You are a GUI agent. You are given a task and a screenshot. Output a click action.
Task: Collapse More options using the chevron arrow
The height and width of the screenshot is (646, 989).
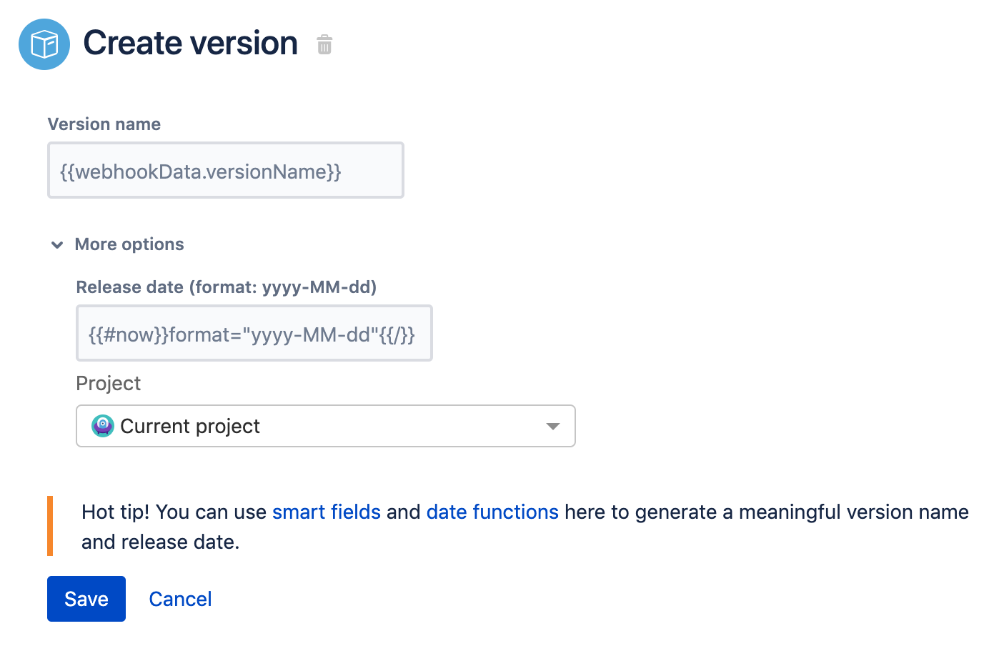(x=57, y=245)
